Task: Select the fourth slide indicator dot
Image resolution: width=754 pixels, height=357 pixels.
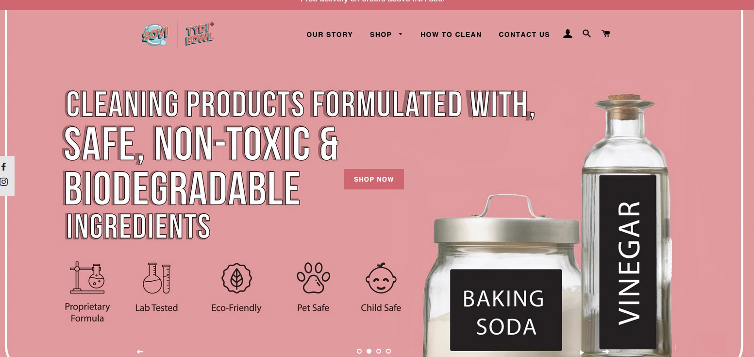Action: coord(388,351)
